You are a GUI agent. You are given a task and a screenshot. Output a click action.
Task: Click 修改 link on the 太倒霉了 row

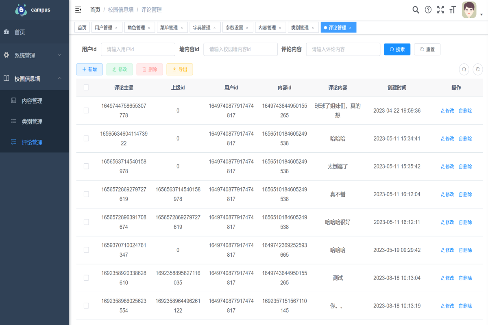click(447, 166)
